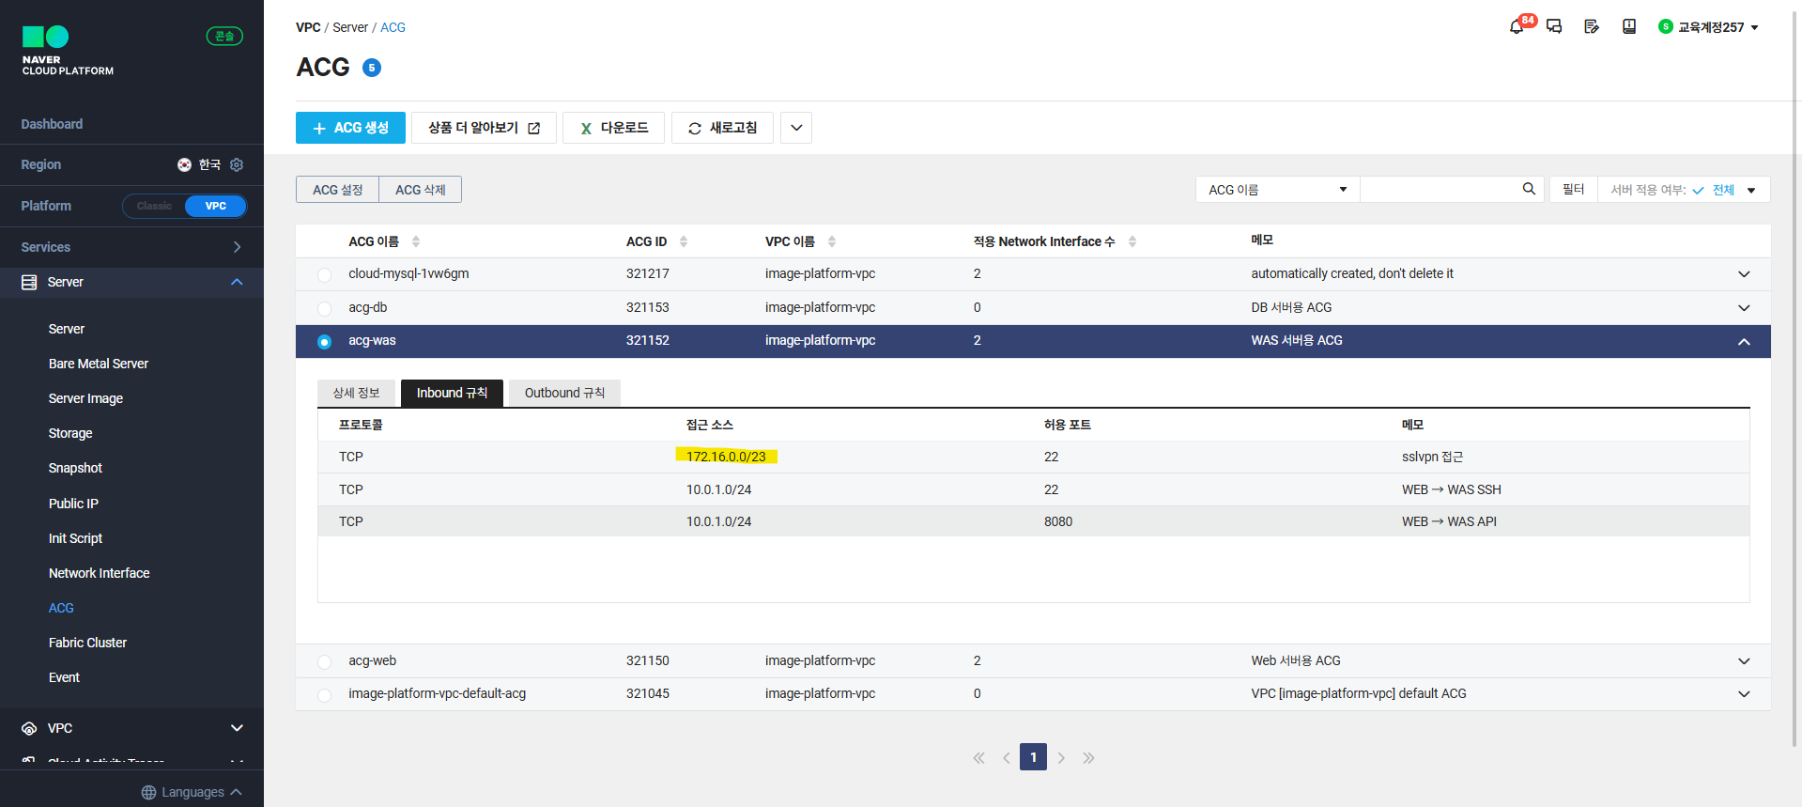This screenshot has height=807, width=1802.
Task: Click the ACG 삭제 button
Action: pos(420,190)
